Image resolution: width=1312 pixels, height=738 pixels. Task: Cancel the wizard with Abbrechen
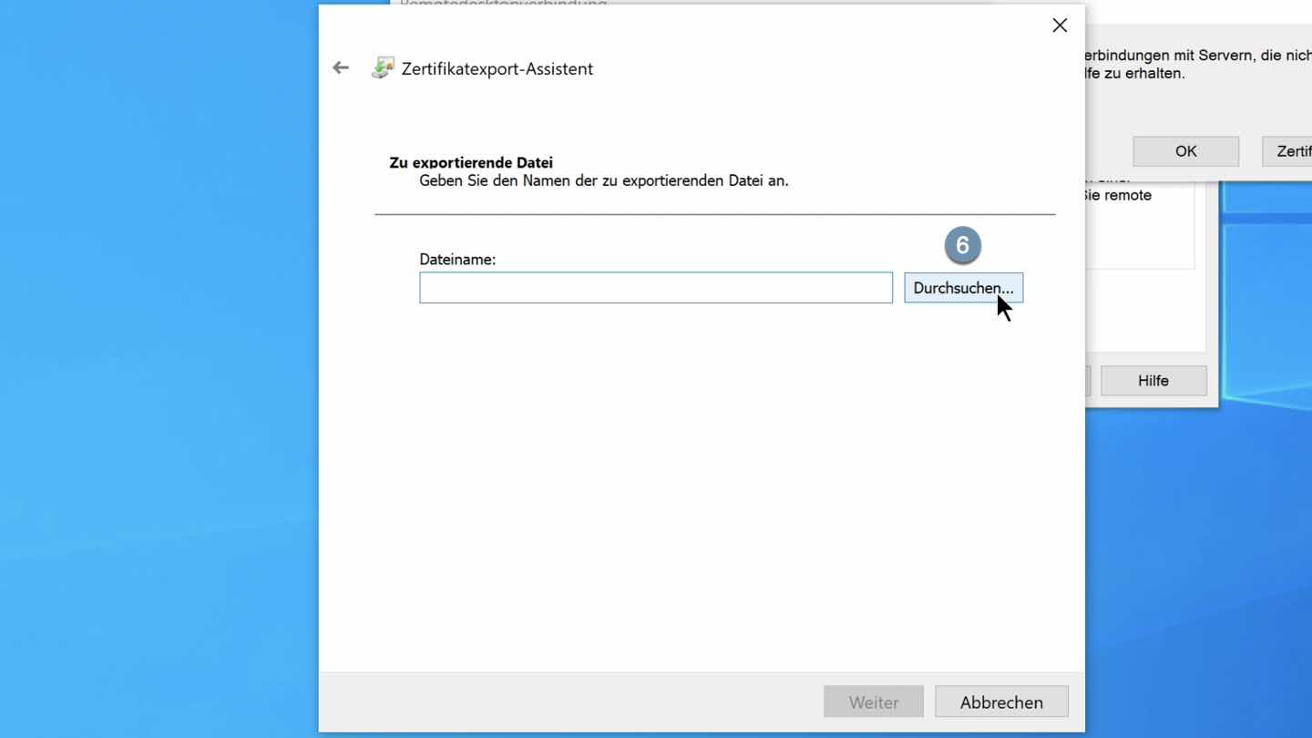[x=1001, y=702]
